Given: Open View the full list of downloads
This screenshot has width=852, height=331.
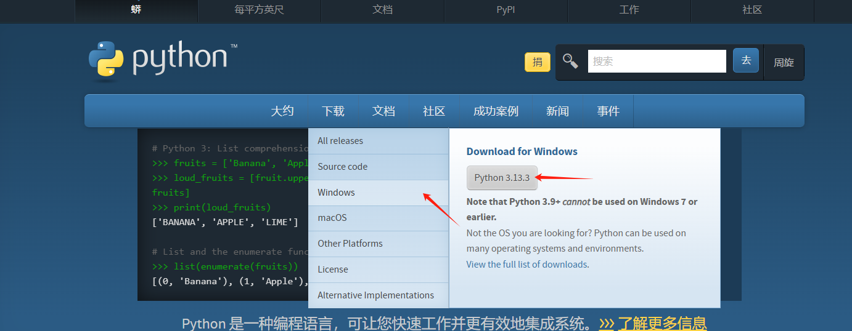Looking at the screenshot, I should point(527,265).
